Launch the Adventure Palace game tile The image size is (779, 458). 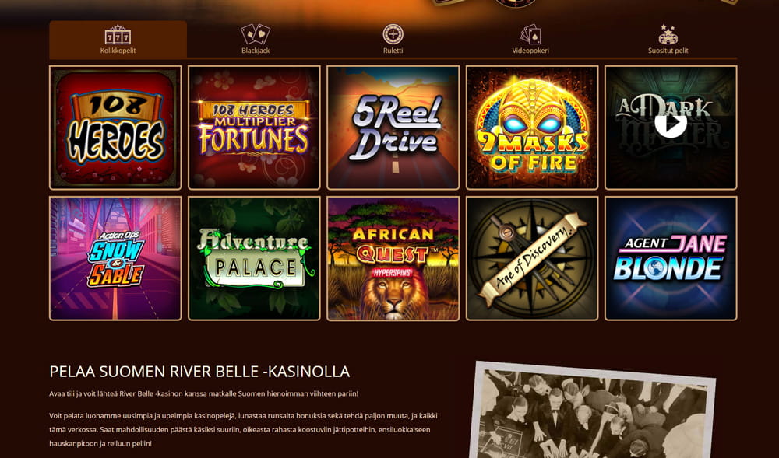point(255,258)
